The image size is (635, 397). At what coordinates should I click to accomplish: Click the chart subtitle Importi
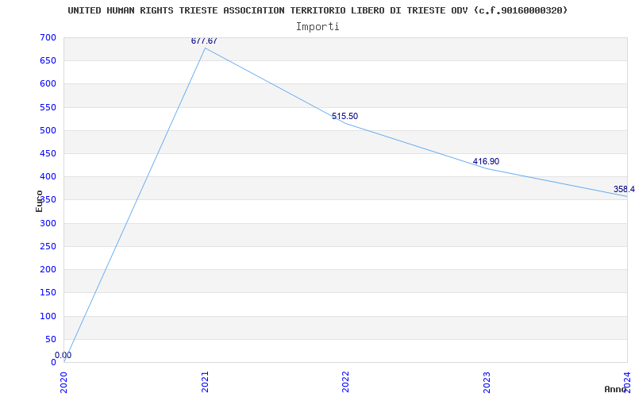coord(317,27)
